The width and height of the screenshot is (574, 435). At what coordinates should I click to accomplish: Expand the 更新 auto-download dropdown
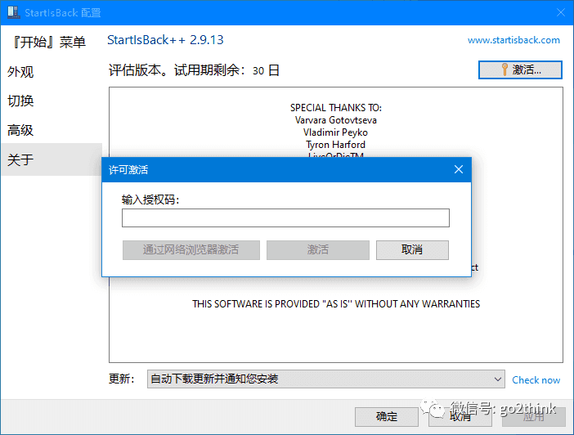[x=325, y=379]
